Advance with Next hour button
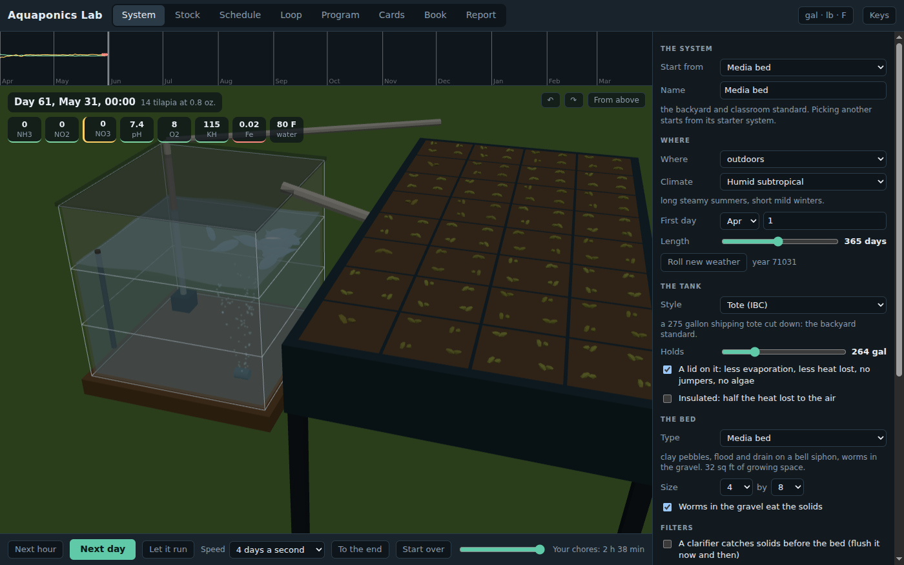 tap(36, 550)
